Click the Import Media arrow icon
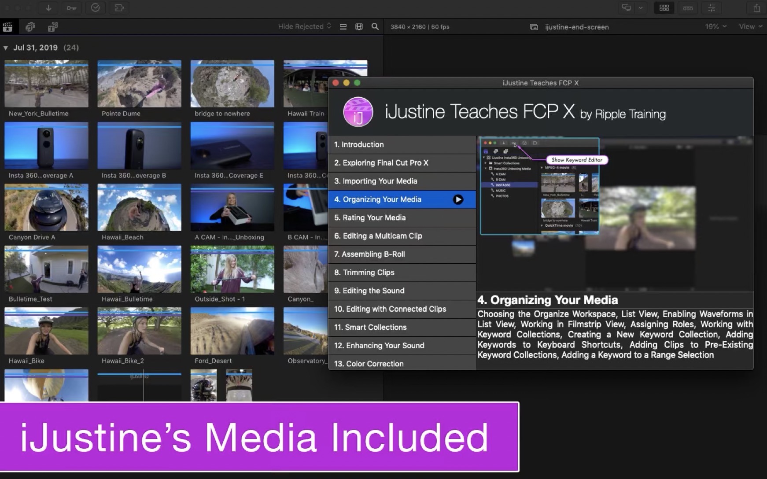 (x=48, y=8)
